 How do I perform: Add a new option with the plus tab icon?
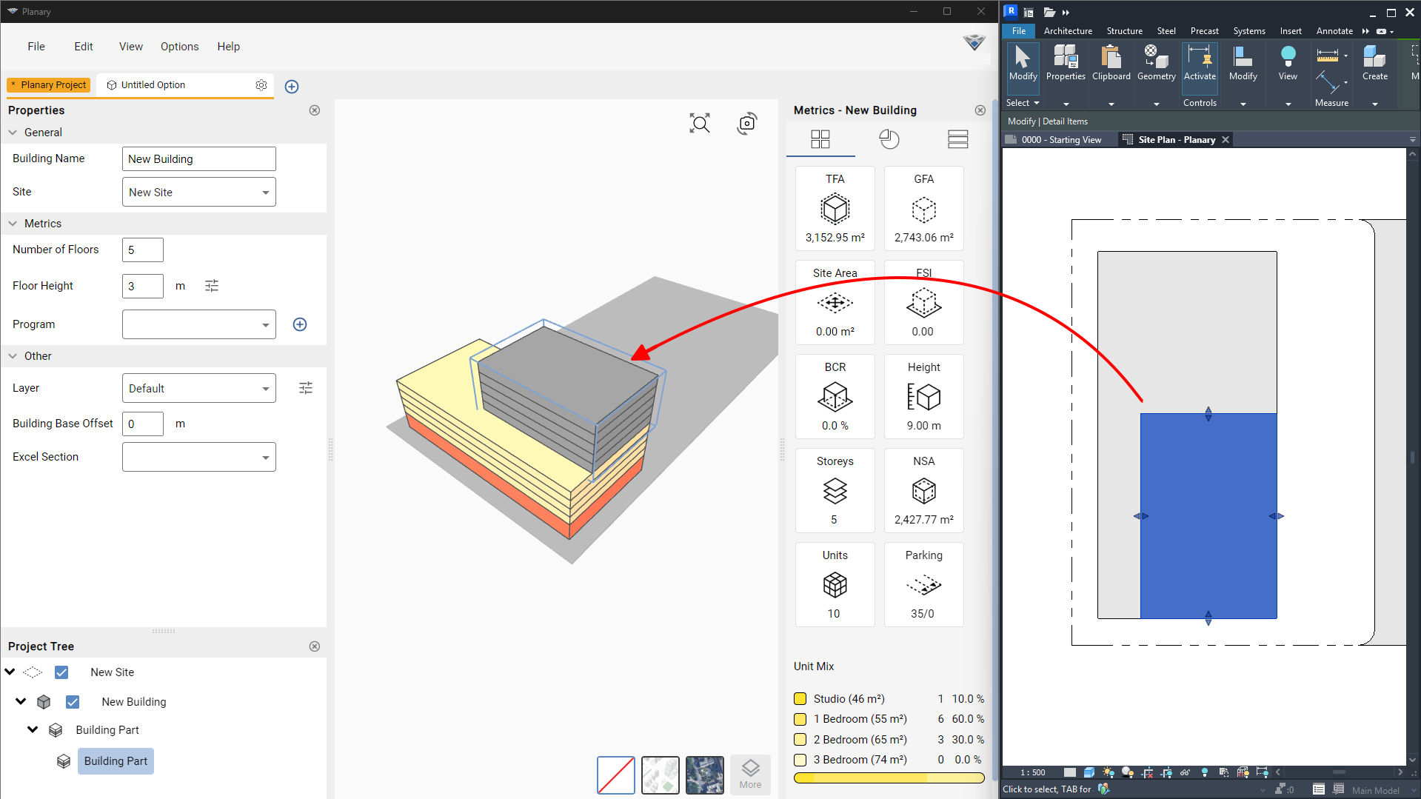pos(292,87)
